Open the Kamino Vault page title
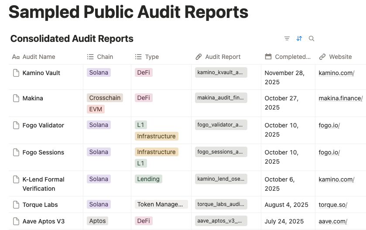This screenshot has height=230, width=366. (41, 73)
